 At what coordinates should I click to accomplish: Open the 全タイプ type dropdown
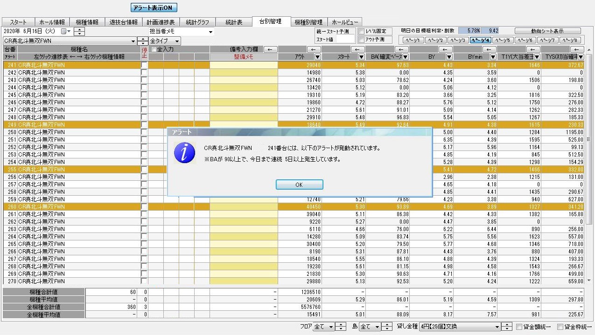(177, 41)
